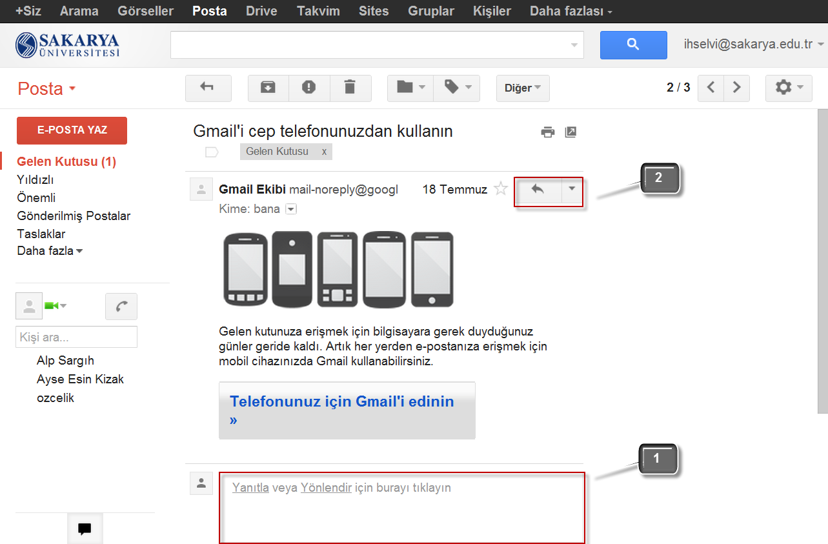
Task: Delete the email with the trash icon
Action: point(350,88)
